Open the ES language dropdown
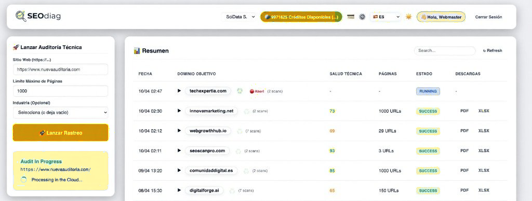Screen dimensions: 532x201 tap(386, 17)
